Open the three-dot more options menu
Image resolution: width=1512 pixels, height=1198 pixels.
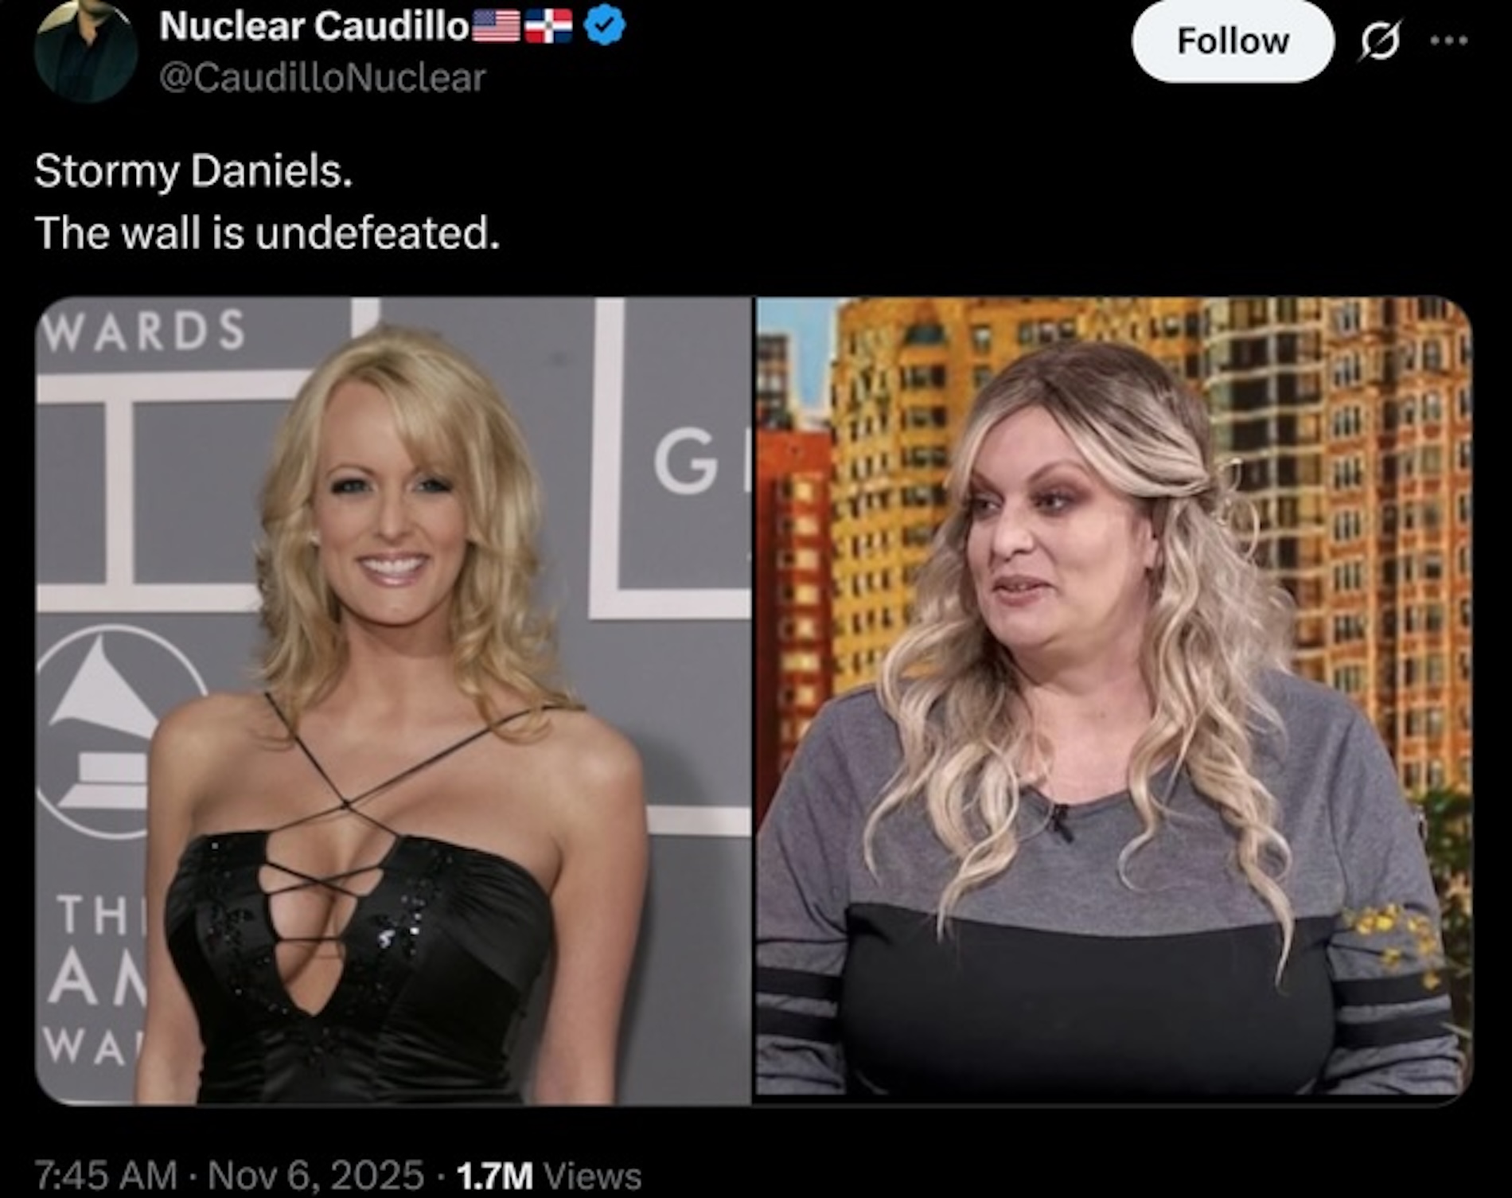tap(1448, 40)
